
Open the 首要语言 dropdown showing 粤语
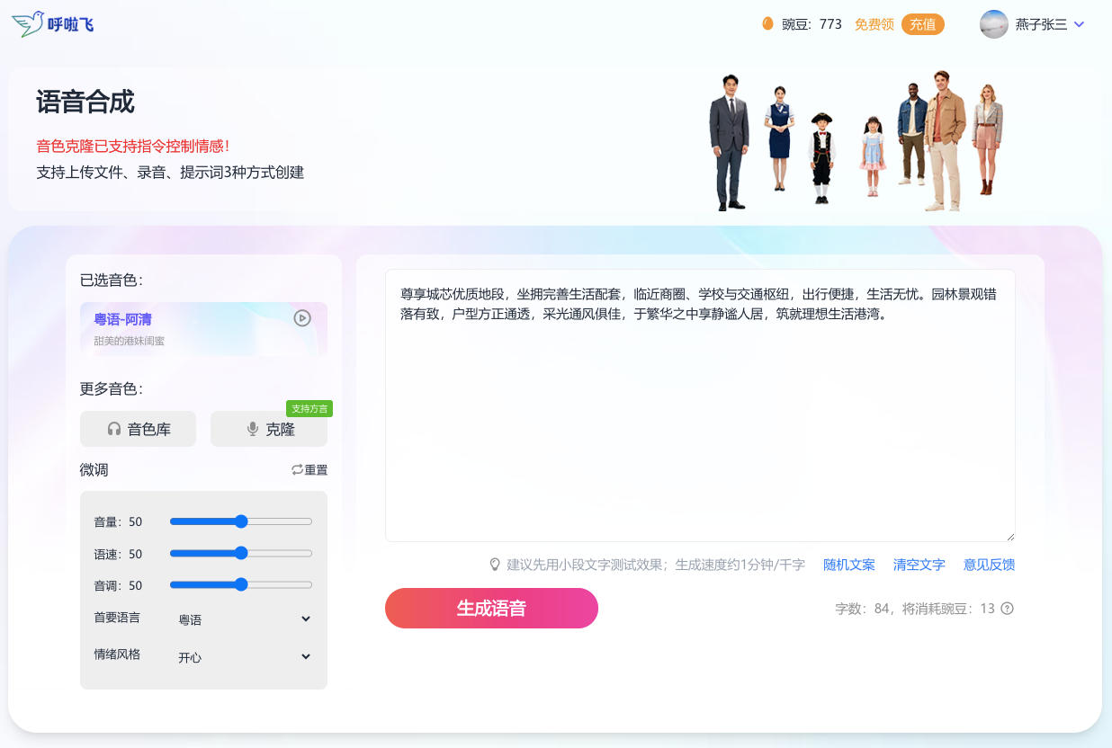pyautogui.click(x=244, y=619)
